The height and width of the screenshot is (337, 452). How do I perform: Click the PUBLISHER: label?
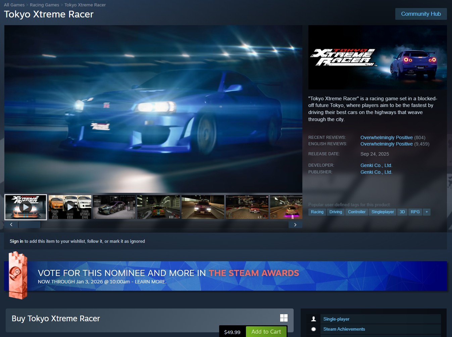320,172
